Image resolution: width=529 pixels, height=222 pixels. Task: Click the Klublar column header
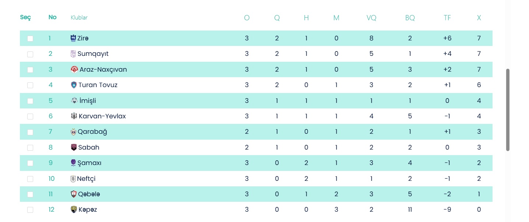click(79, 18)
